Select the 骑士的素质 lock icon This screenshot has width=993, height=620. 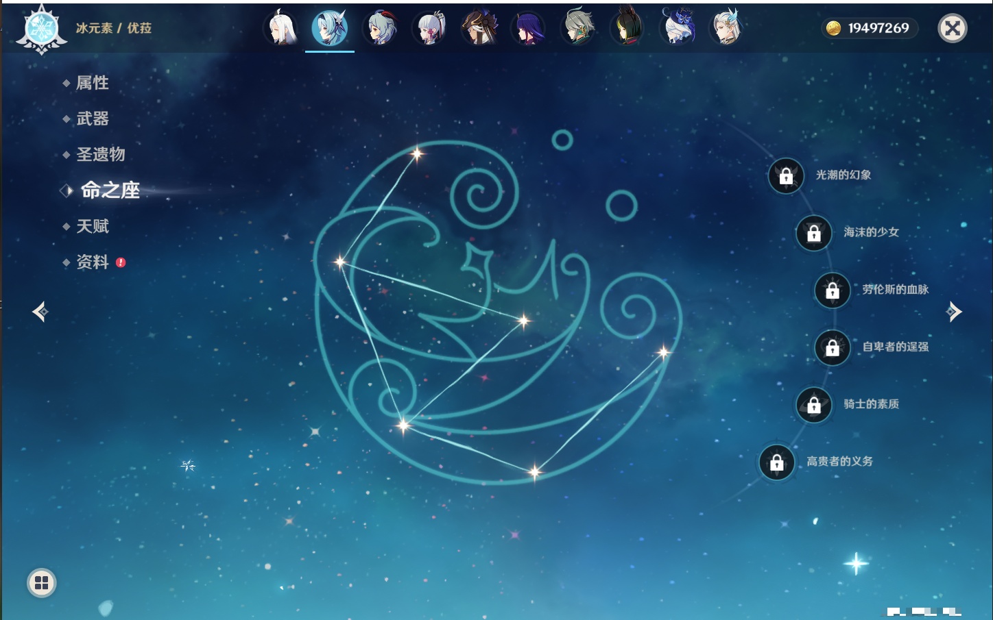pos(814,405)
